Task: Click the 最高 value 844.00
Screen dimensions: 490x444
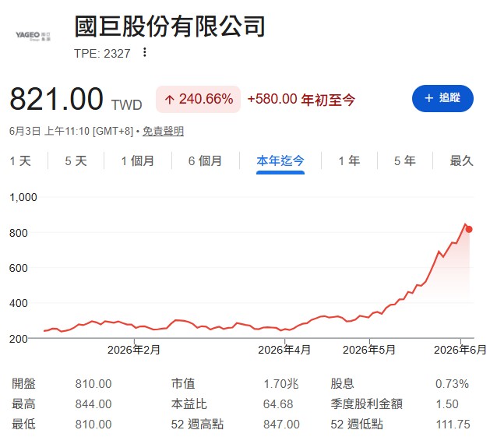Action: point(93,404)
